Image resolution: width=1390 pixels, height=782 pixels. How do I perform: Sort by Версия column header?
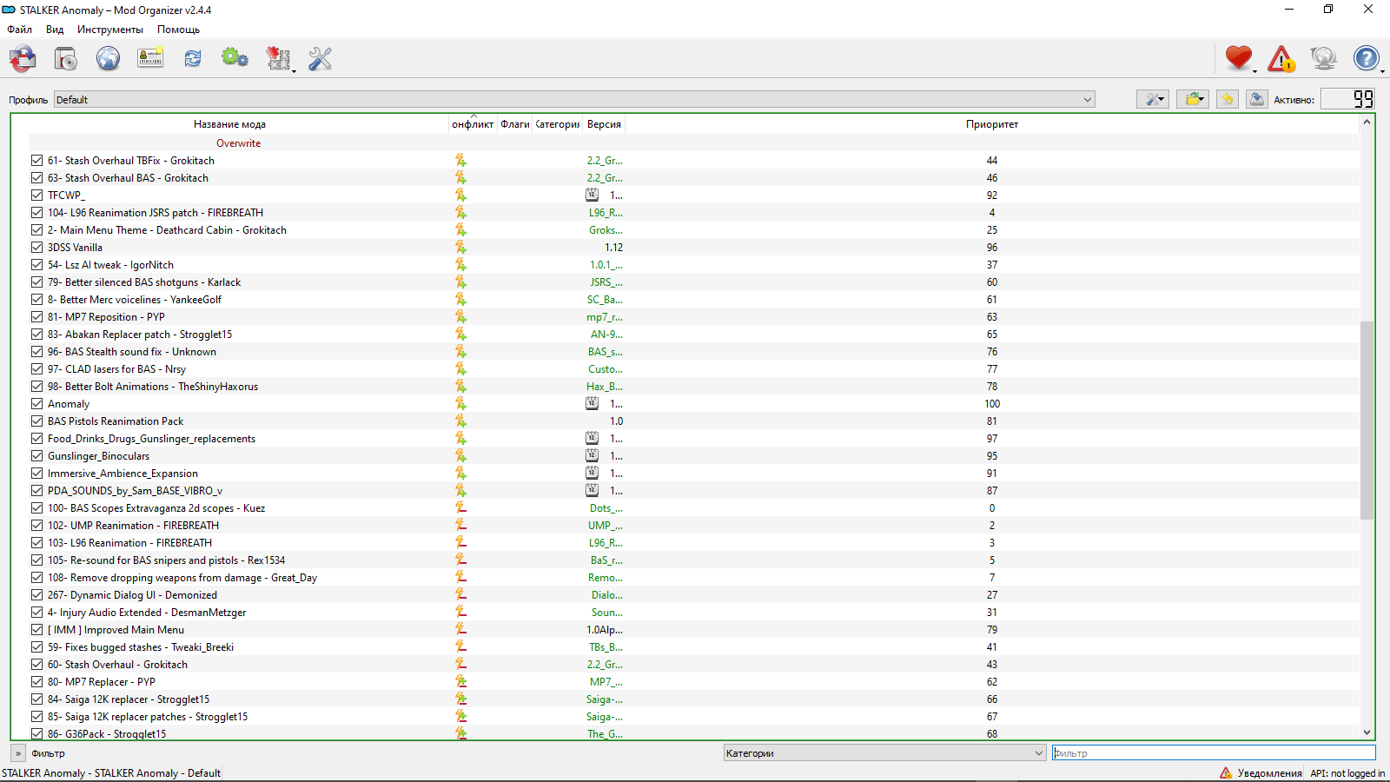[604, 124]
